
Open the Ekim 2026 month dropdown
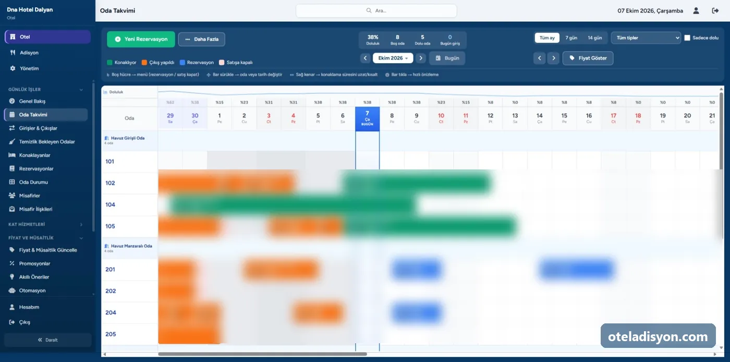click(x=393, y=58)
